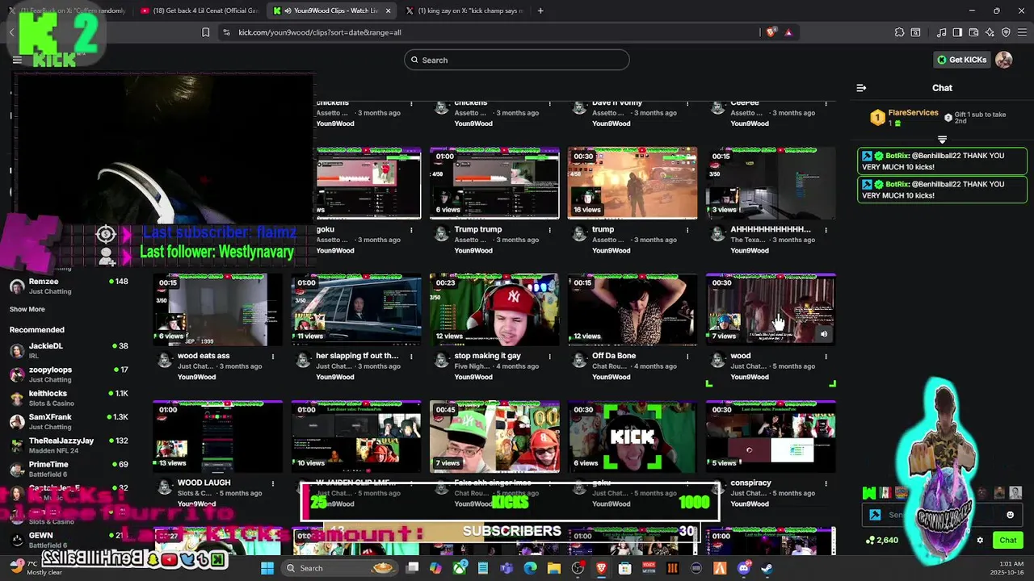
Task: Click the BotRix name in first chat message
Action: 897,156
